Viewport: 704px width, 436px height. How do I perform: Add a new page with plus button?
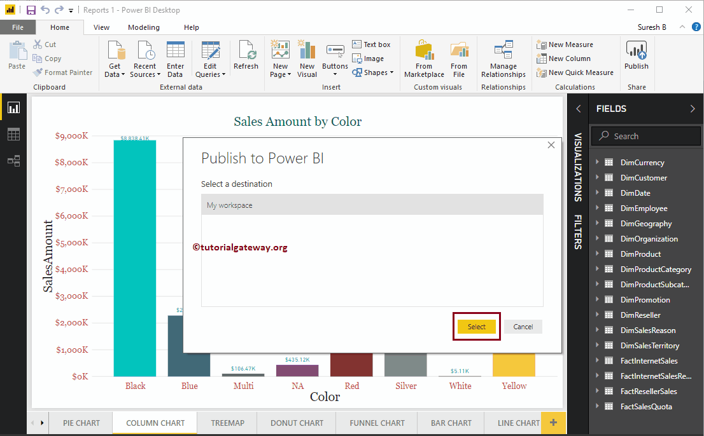point(554,423)
